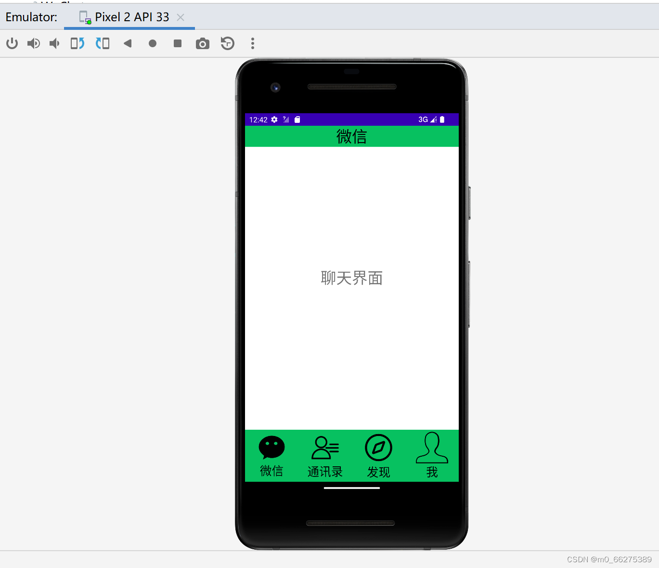
Task: Tap the SD card icon in status bar
Action: 297,119
